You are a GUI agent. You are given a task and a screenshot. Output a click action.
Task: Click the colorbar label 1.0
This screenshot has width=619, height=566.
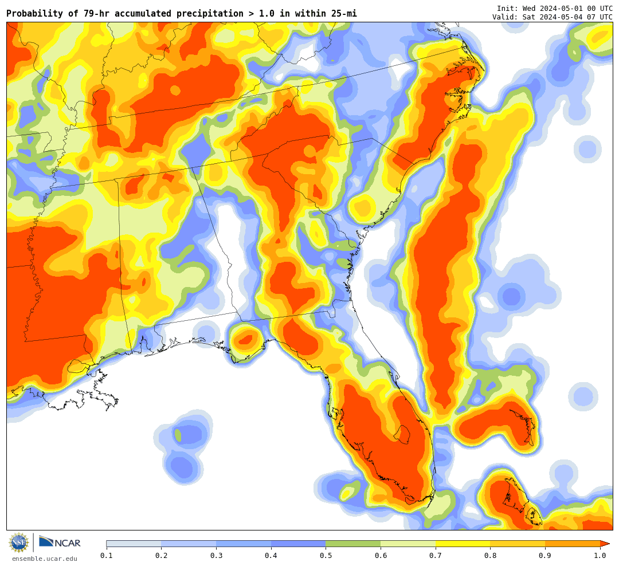[x=600, y=556]
